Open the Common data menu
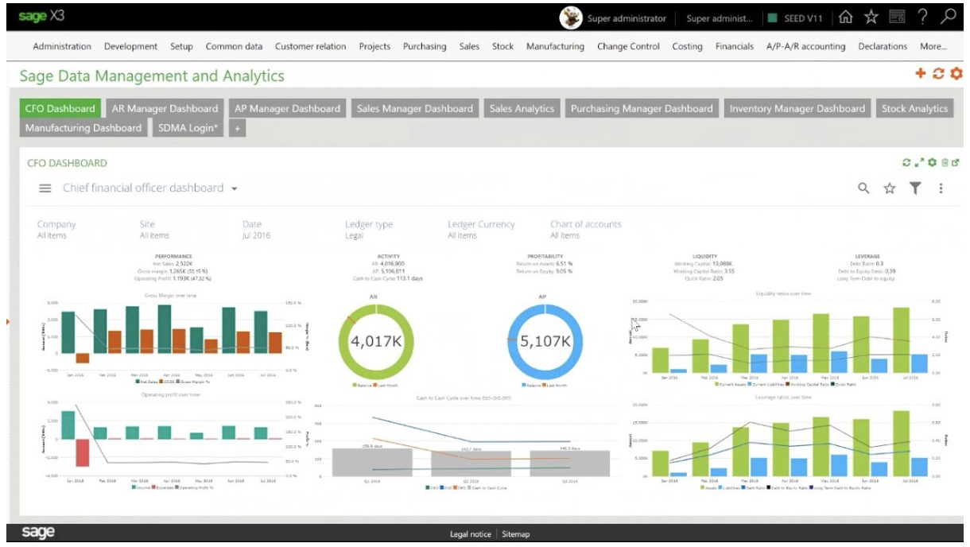 234,46
